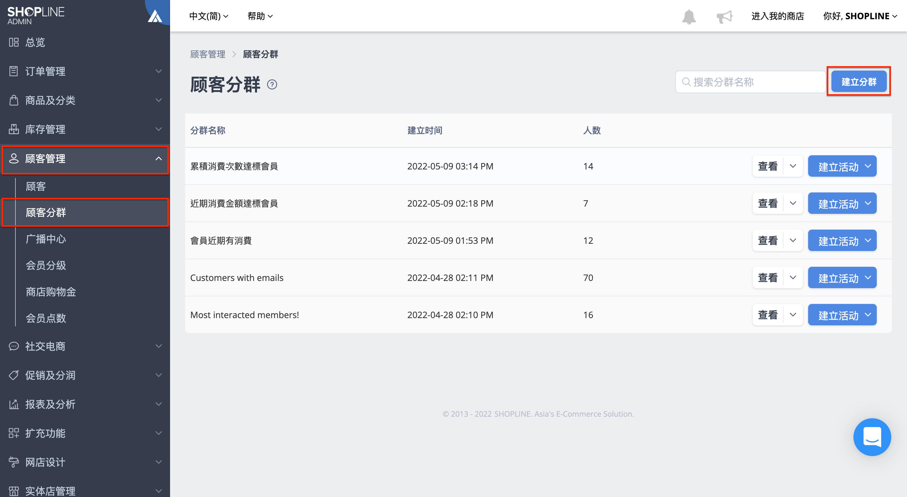
Task: Open 查看 dropdown arrow for 累積消費次數達標會員
Action: click(793, 166)
